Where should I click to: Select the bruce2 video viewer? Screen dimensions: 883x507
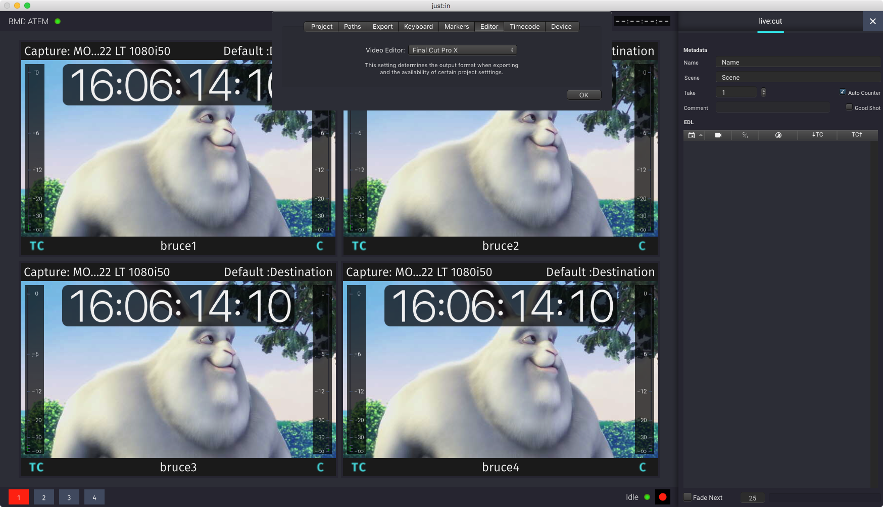501,148
